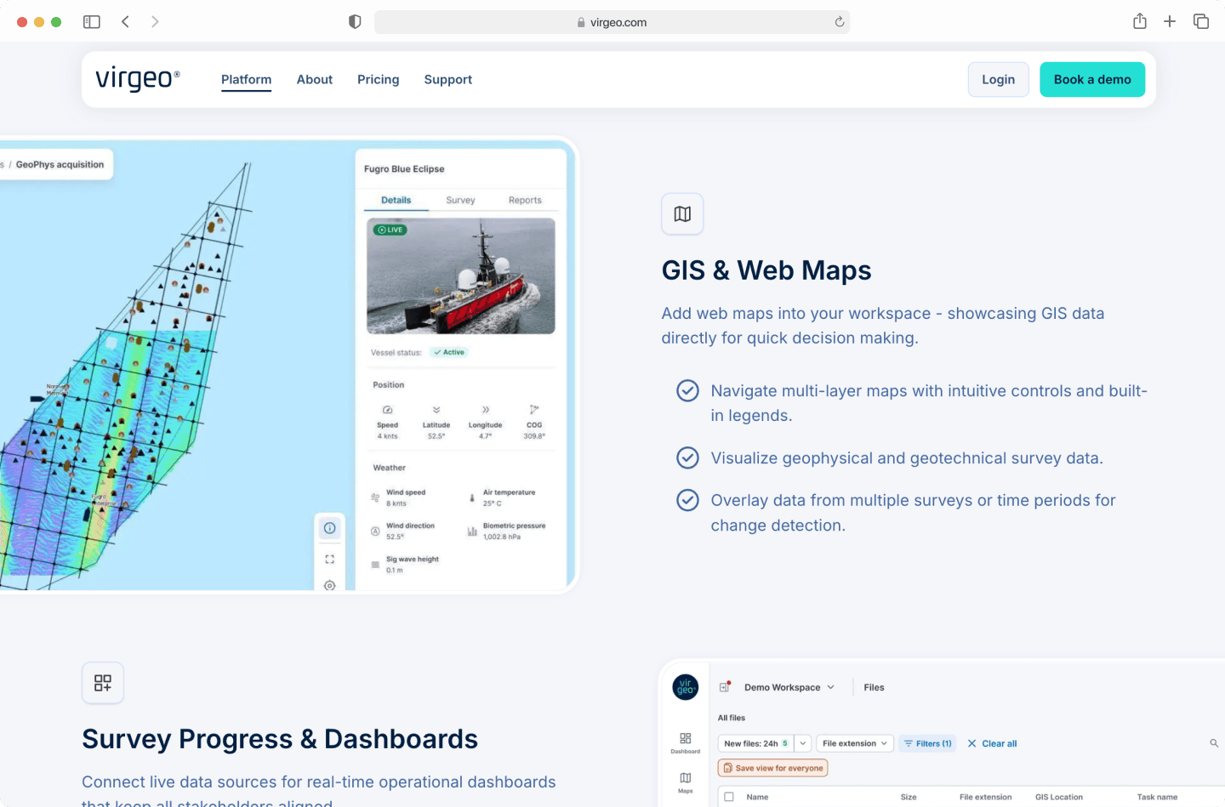Expand the Demo Workspace dropdown
Image resolution: width=1225 pixels, height=807 pixels.
[789, 687]
